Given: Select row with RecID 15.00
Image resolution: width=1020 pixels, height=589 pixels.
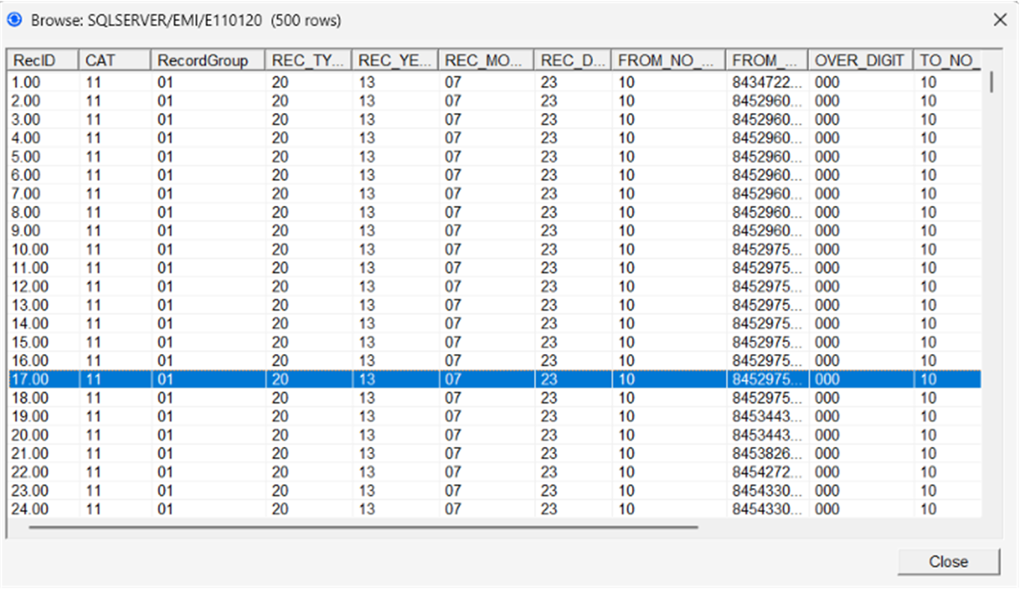Looking at the screenshot, I should pyautogui.click(x=494, y=342).
